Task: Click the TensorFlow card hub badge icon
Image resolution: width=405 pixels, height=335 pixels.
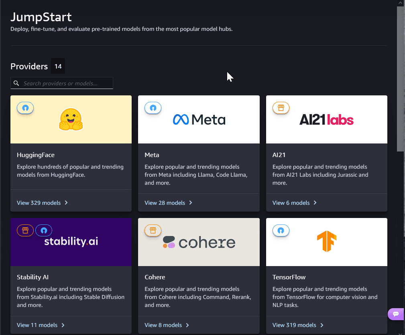Action: (281, 230)
